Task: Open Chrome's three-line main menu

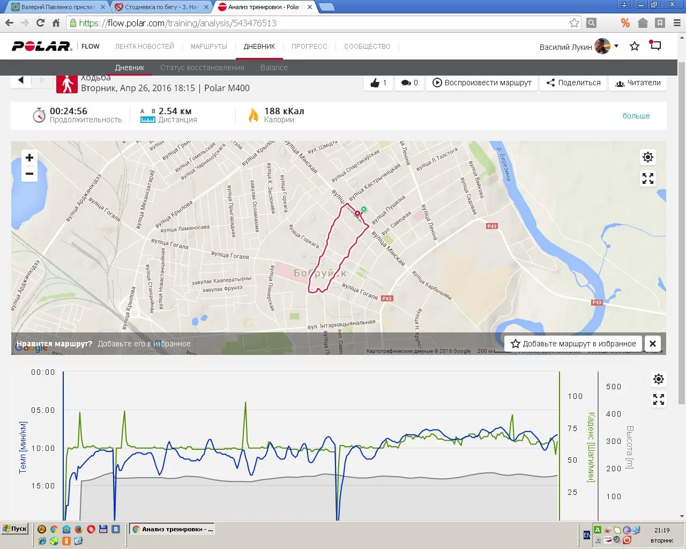Action: click(677, 23)
